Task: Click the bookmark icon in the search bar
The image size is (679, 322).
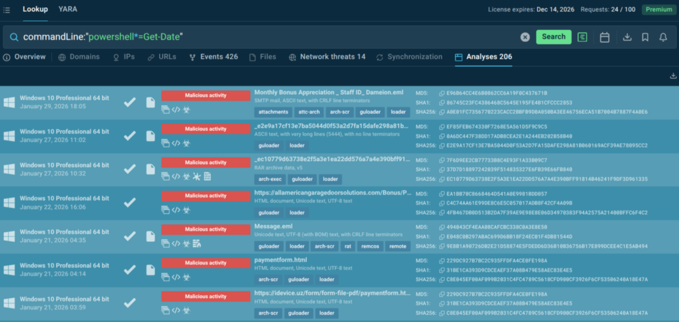Action: pyautogui.click(x=645, y=37)
